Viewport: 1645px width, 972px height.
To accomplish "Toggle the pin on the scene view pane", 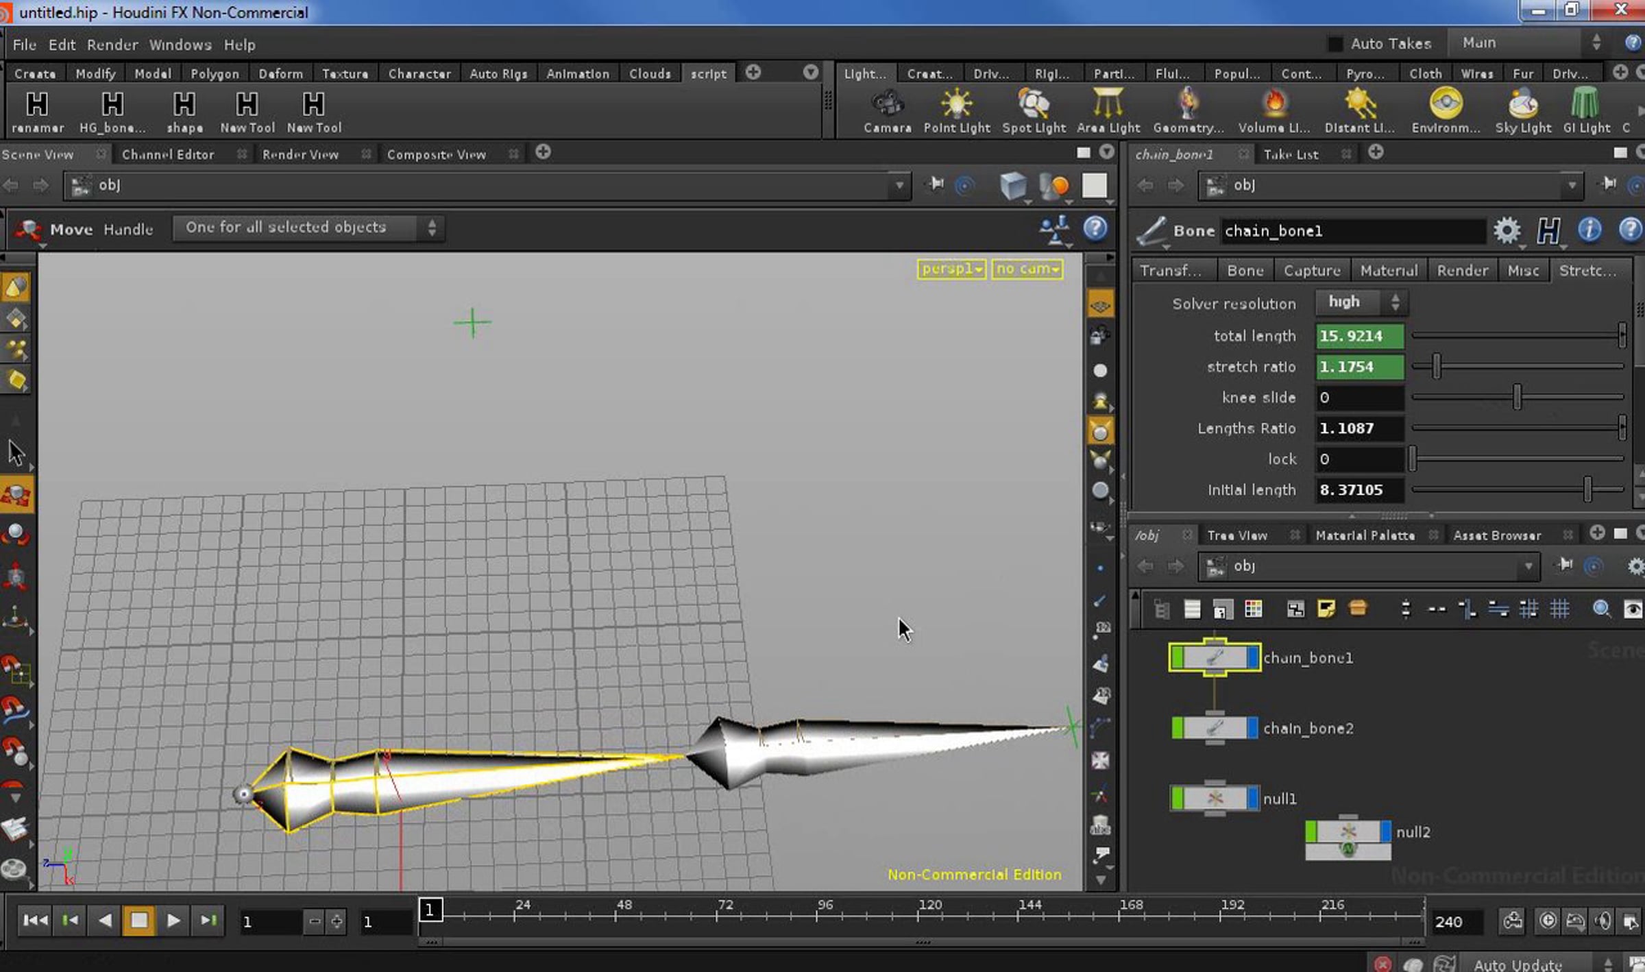I will pyautogui.click(x=937, y=184).
